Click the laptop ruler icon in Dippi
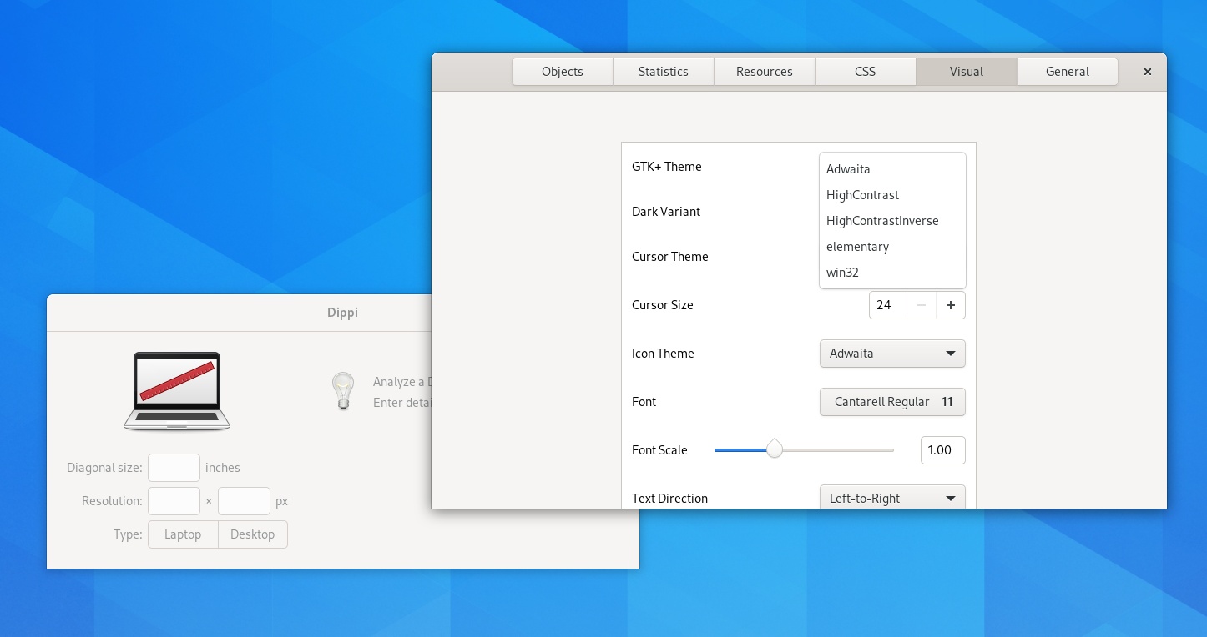The width and height of the screenshot is (1207, 637). pos(177,391)
